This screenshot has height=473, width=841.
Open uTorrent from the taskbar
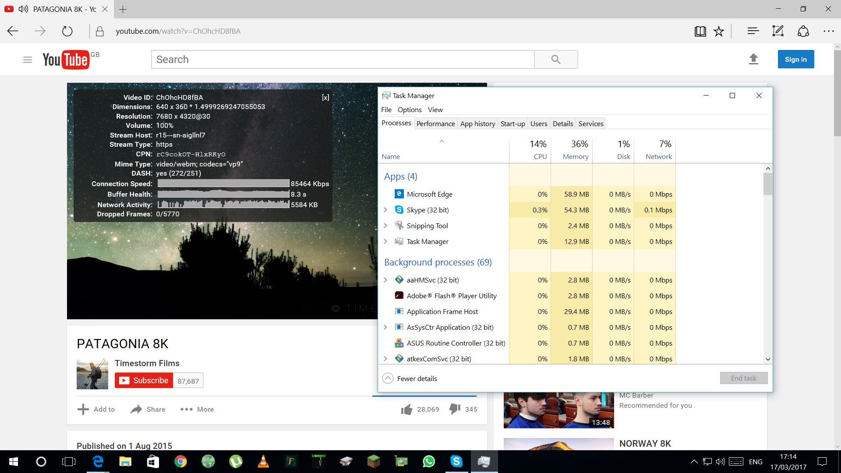tap(236, 462)
